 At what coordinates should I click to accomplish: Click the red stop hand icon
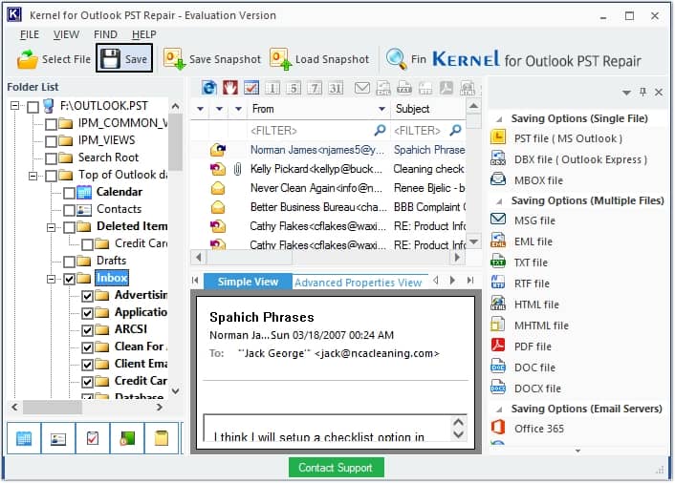pyautogui.click(x=230, y=88)
